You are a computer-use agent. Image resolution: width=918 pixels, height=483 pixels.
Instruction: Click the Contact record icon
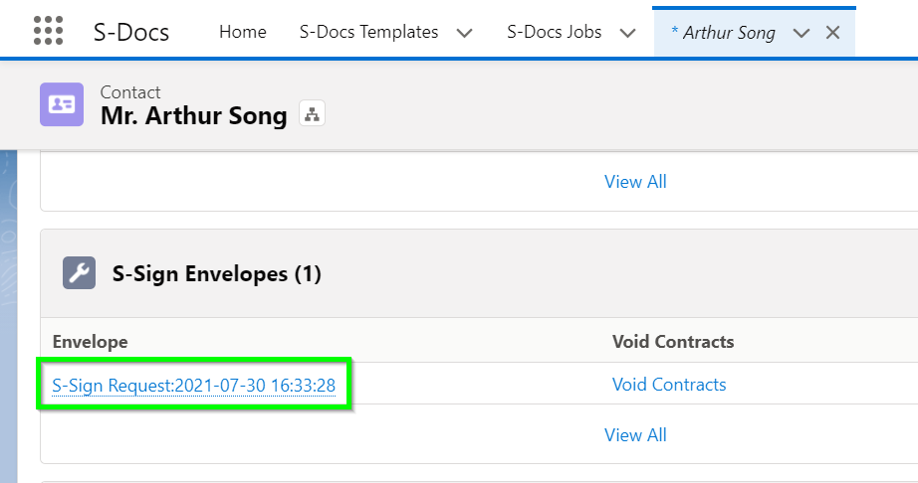coord(62,104)
